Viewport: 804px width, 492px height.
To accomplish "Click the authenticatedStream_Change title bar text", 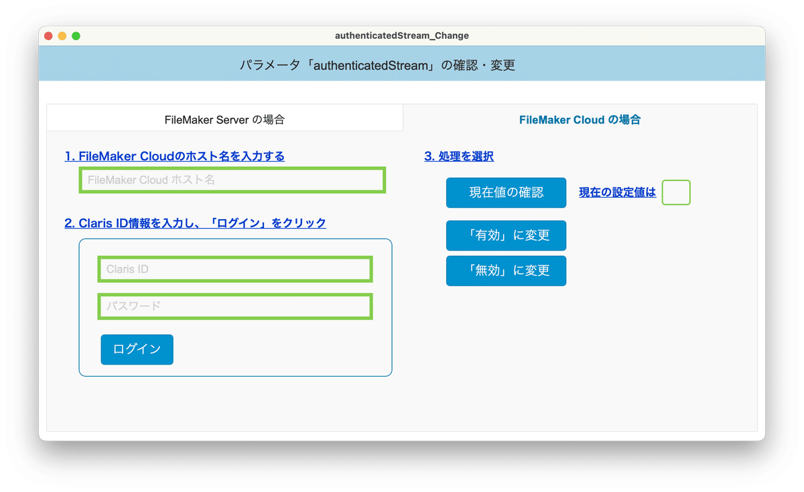I will point(401,36).
